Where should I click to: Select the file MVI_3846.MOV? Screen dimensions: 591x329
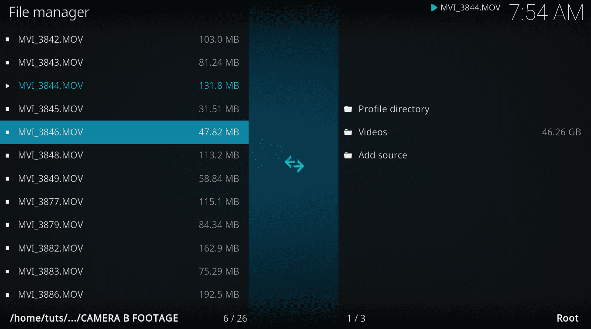(51, 132)
